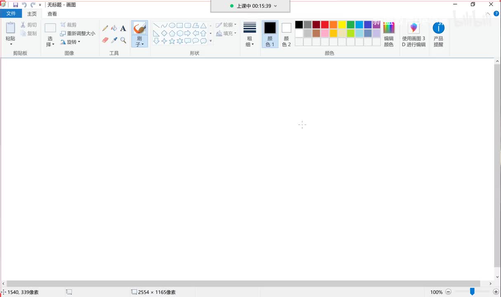Choose the Up arrow shape
The width and height of the screenshot is (501, 297).
point(203,33)
